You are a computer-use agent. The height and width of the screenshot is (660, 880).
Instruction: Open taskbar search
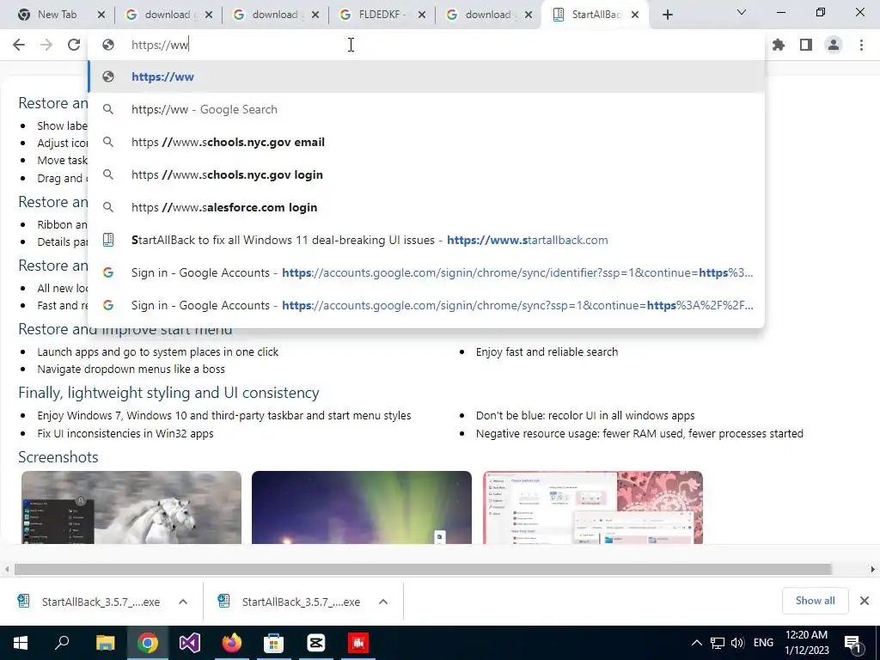tap(62, 643)
